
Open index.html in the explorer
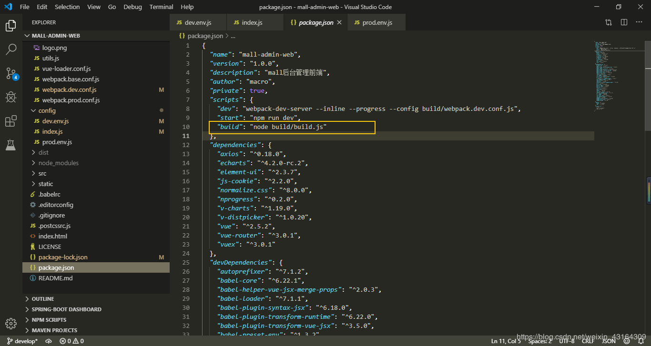click(96, 236)
